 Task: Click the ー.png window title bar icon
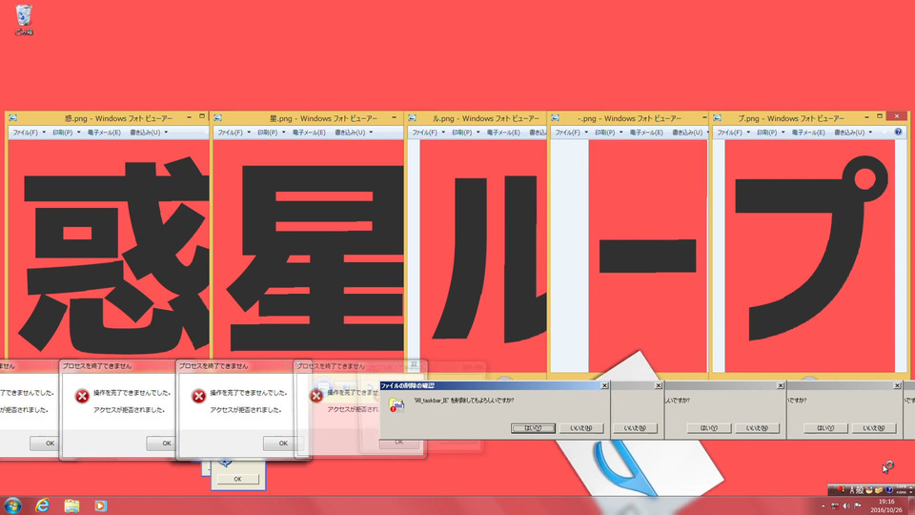[555, 118]
